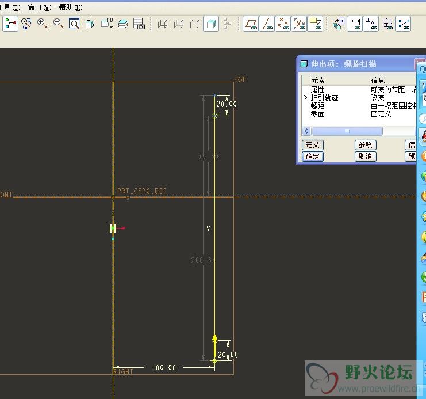Select the 截面 element row

coord(359,114)
